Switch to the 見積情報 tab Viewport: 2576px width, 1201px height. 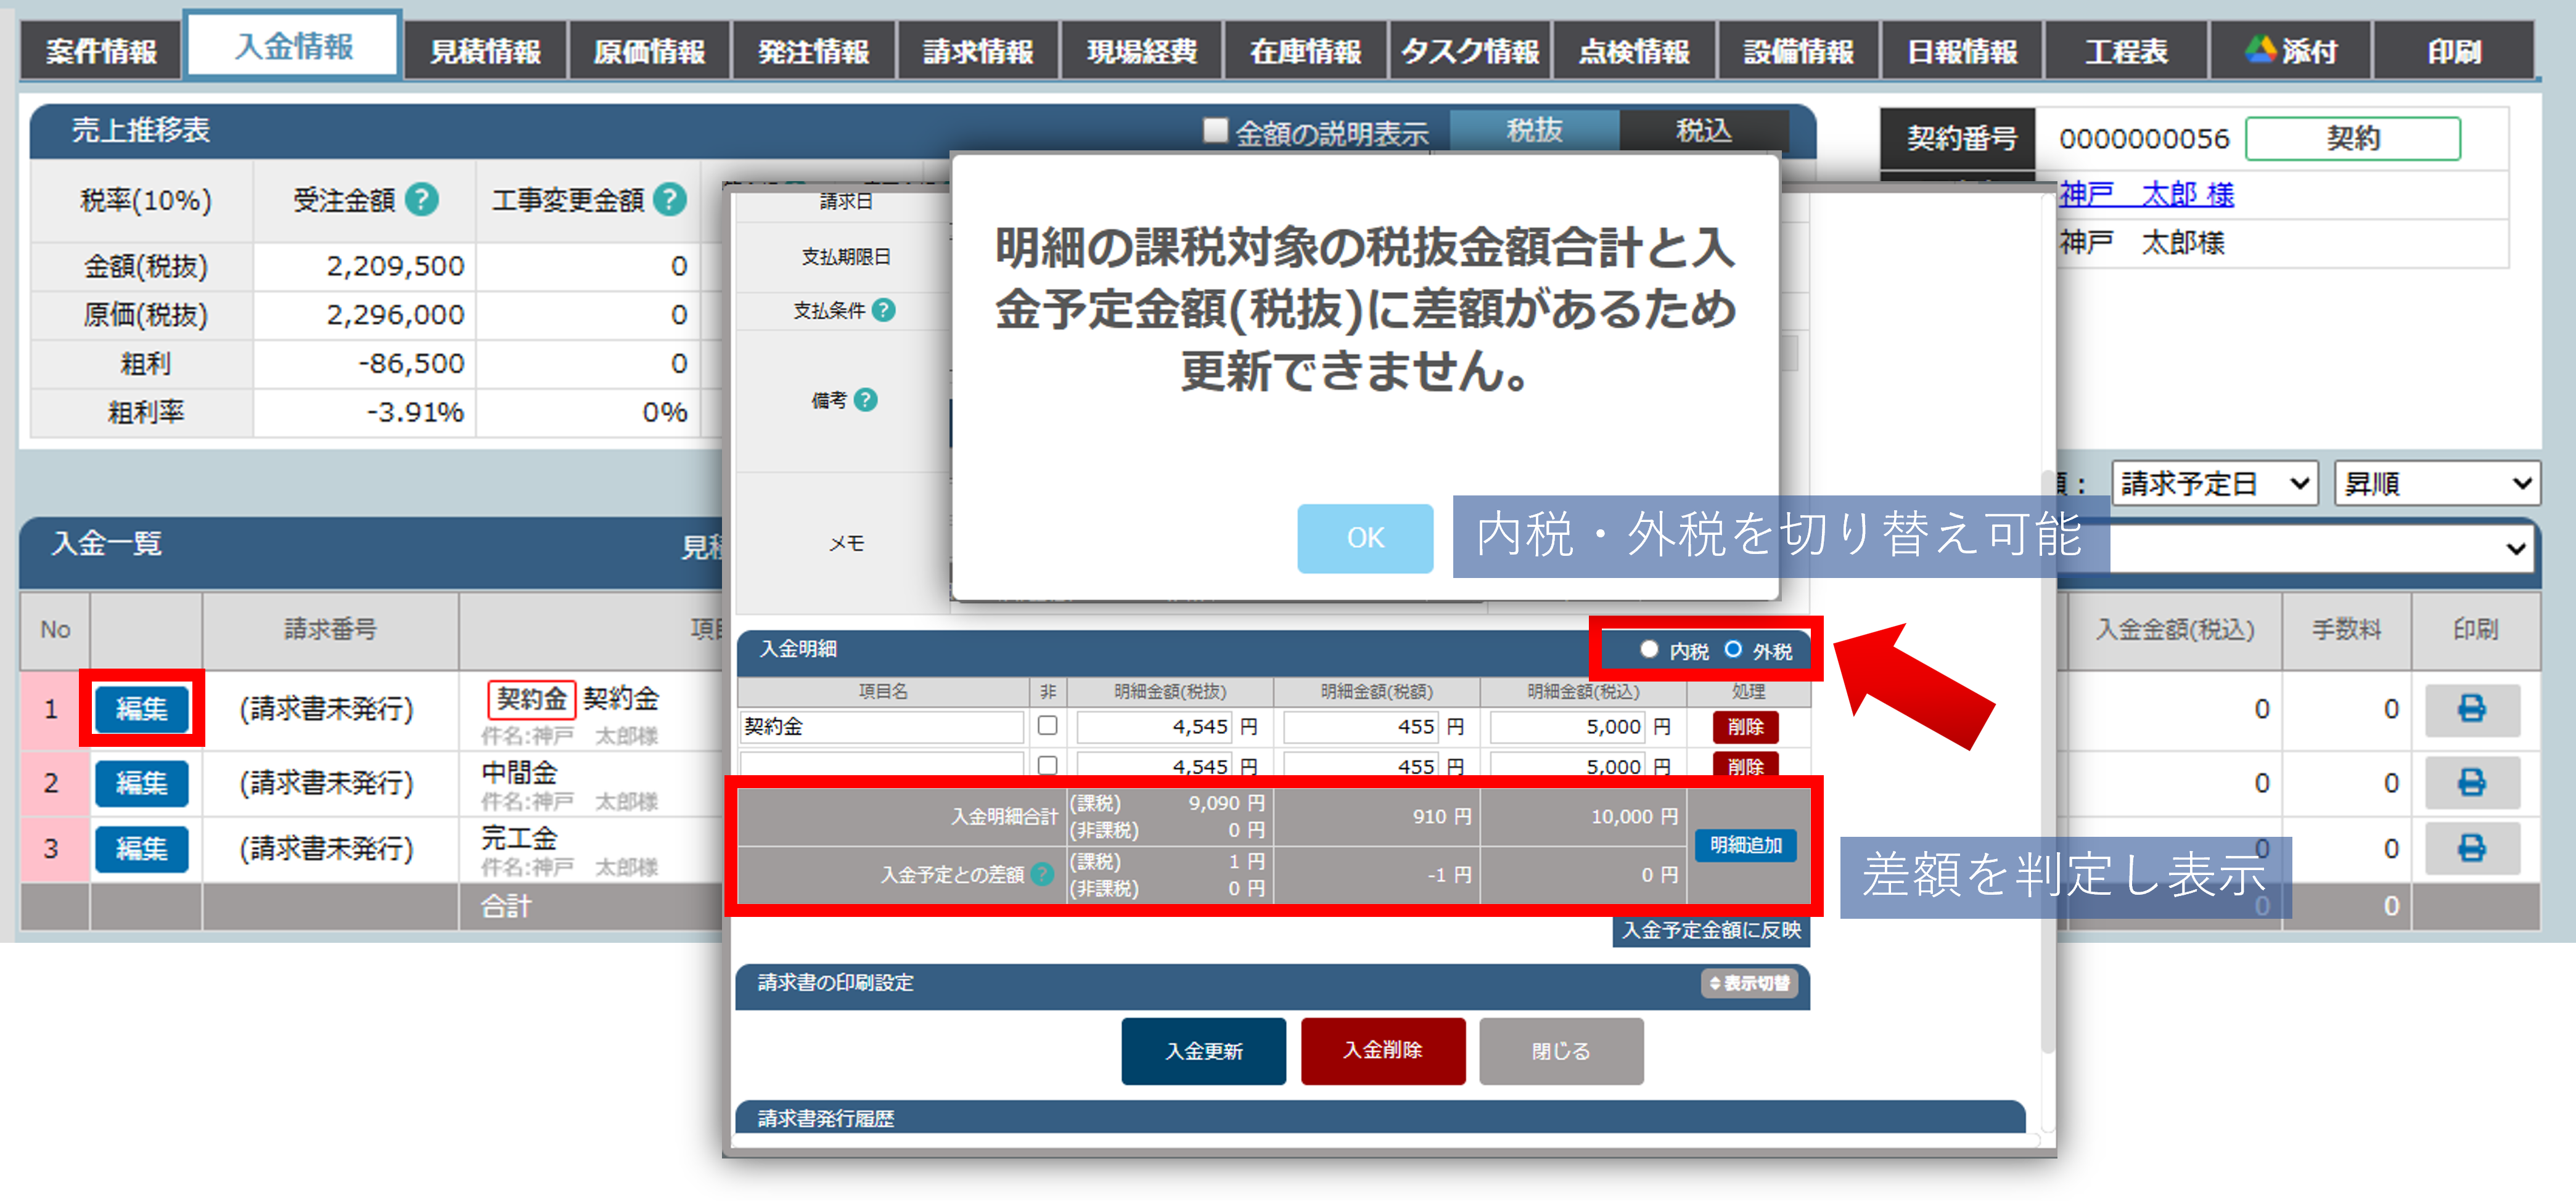485,51
